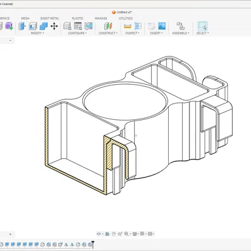251x251 pixels.
Task: Click the Combine bodies tool
Action: pos(43,26)
